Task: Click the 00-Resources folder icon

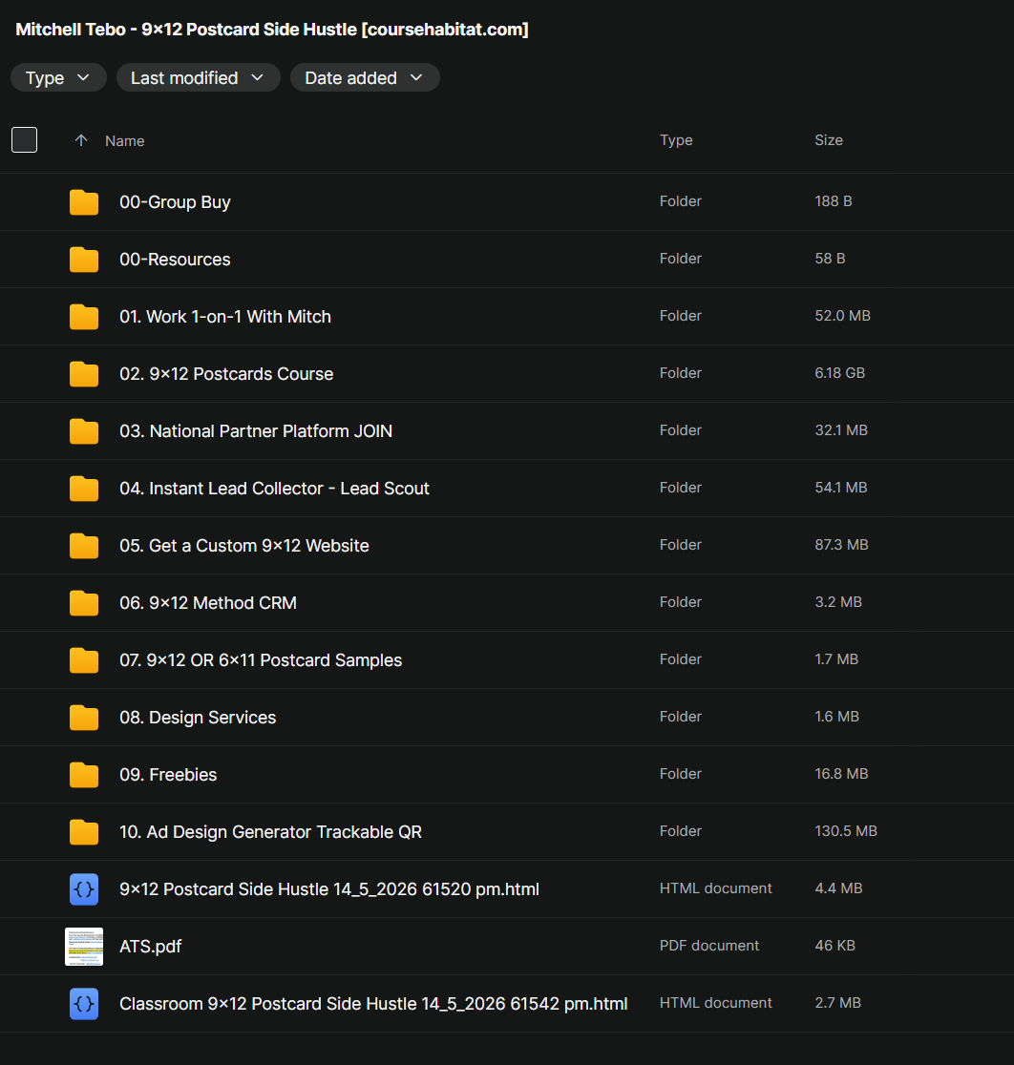Action: [x=84, y=260]
